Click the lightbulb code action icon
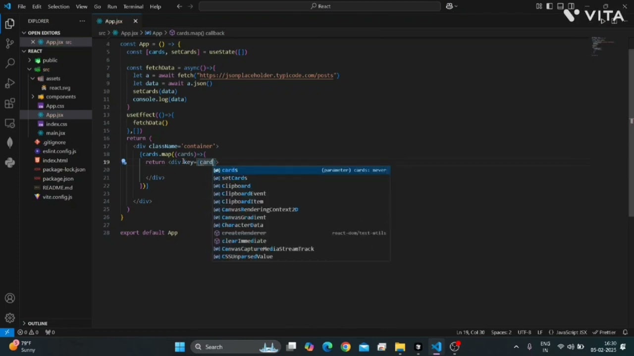This screenshot has width=634, height=356. click(x=124, y=162)
